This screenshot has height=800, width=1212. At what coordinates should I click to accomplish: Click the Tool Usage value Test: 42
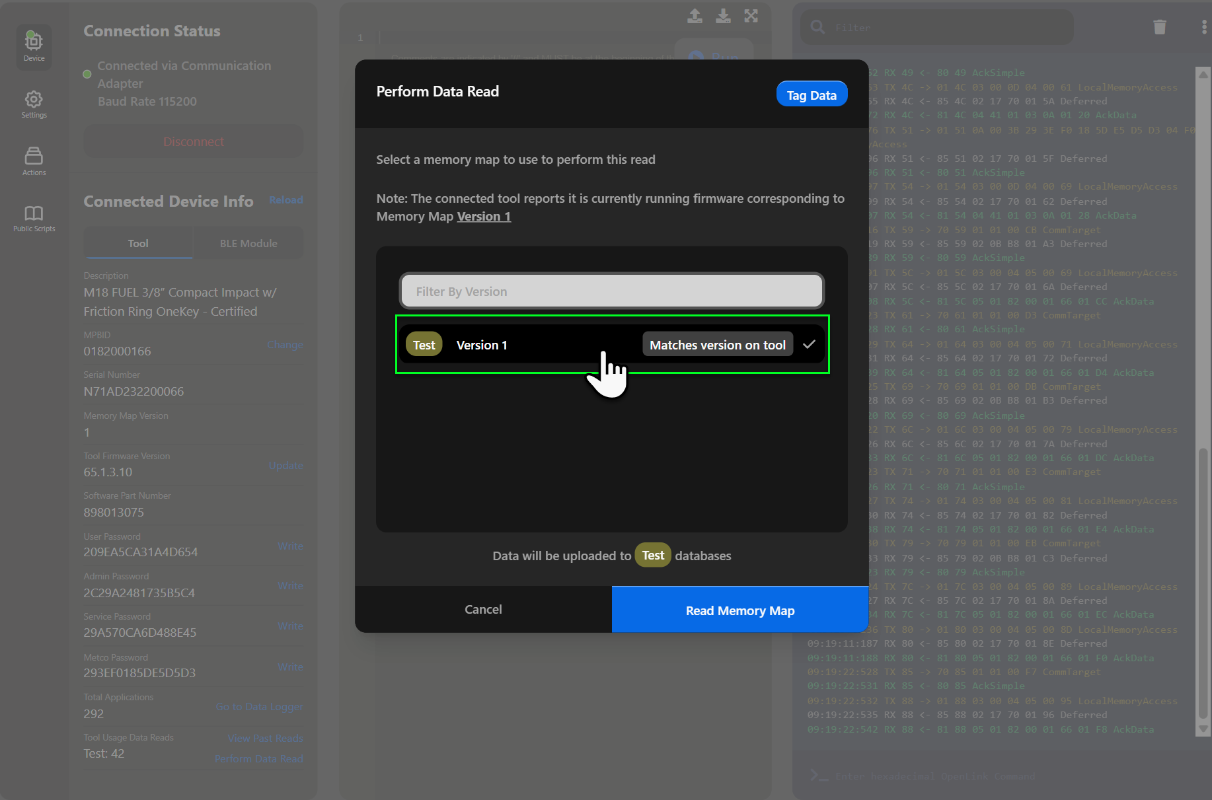(x=104, y=754)
